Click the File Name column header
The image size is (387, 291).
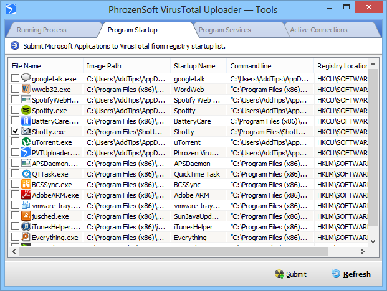45,66
